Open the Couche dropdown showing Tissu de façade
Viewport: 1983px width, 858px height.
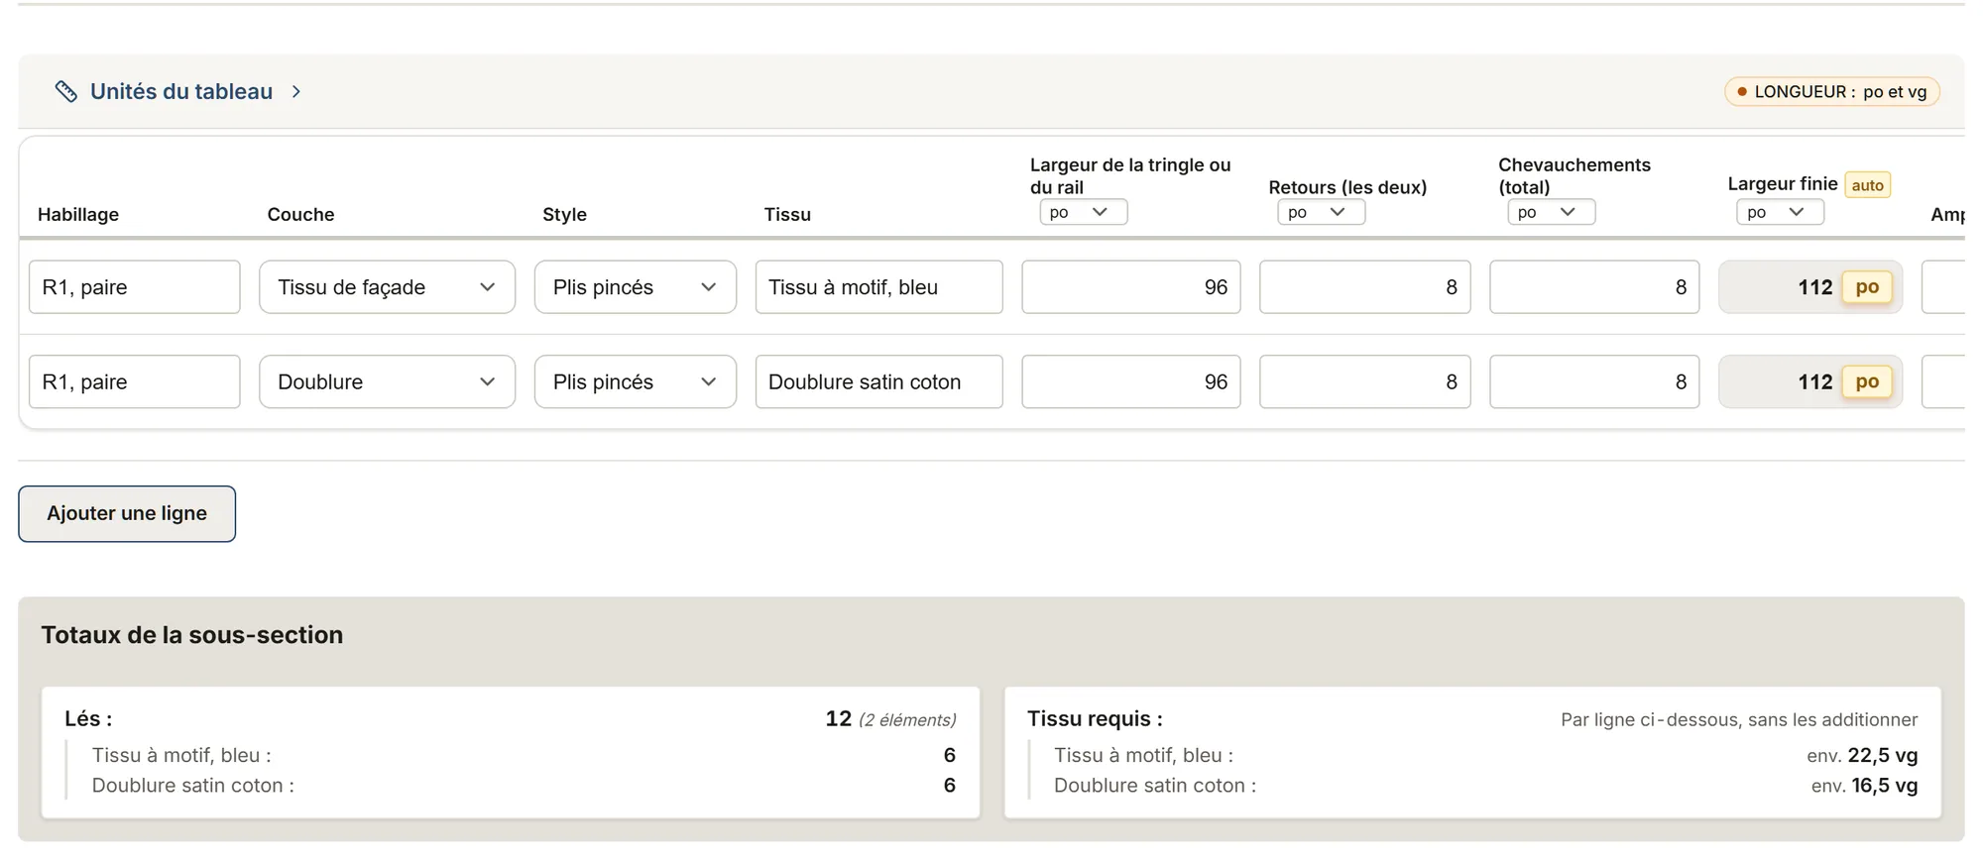[x=387, y=287]
